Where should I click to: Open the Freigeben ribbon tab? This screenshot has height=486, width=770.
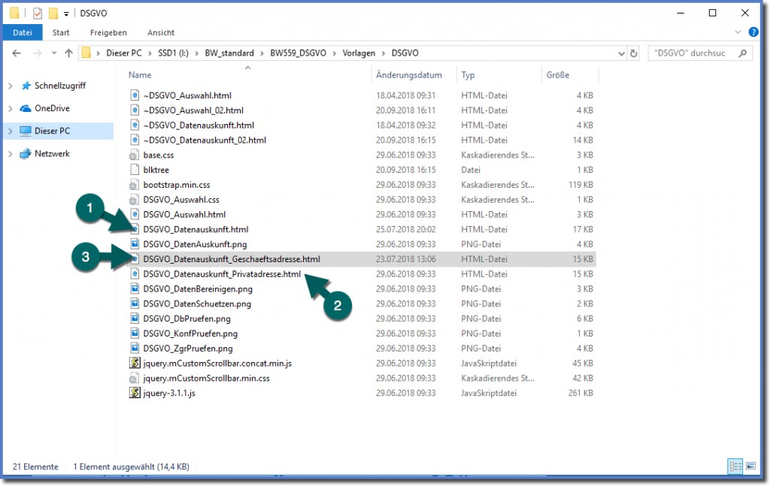click(108, 33)
